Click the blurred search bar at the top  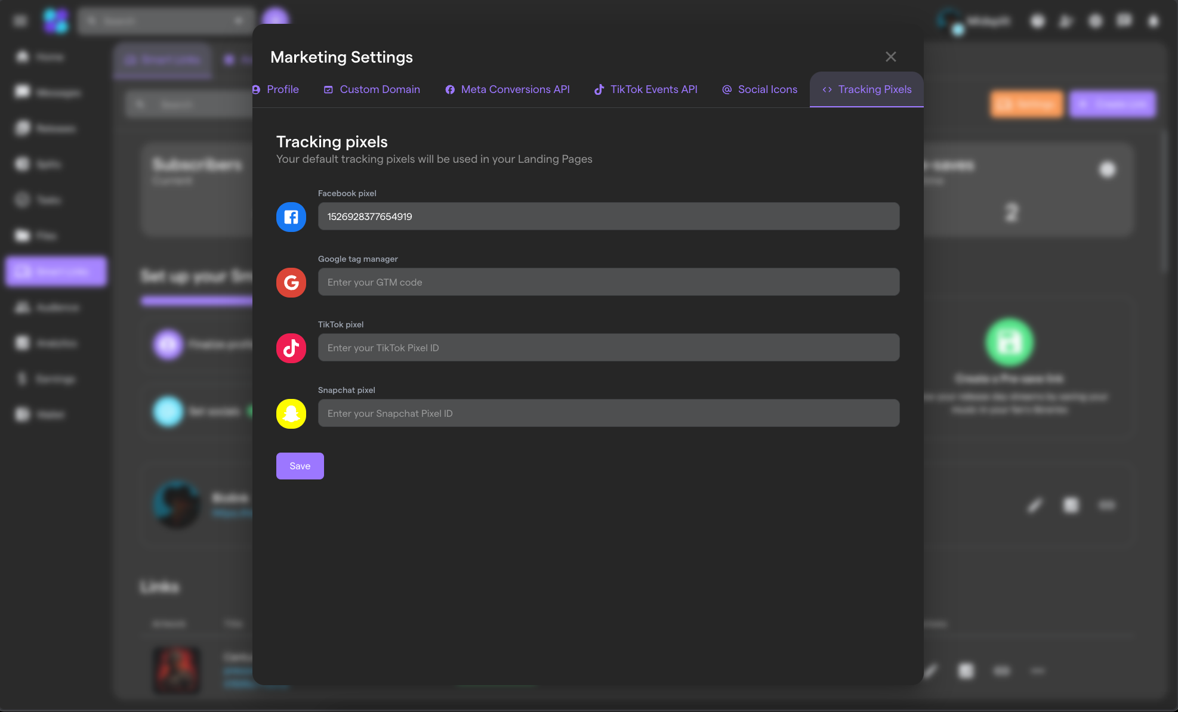[x=166, y=21]
